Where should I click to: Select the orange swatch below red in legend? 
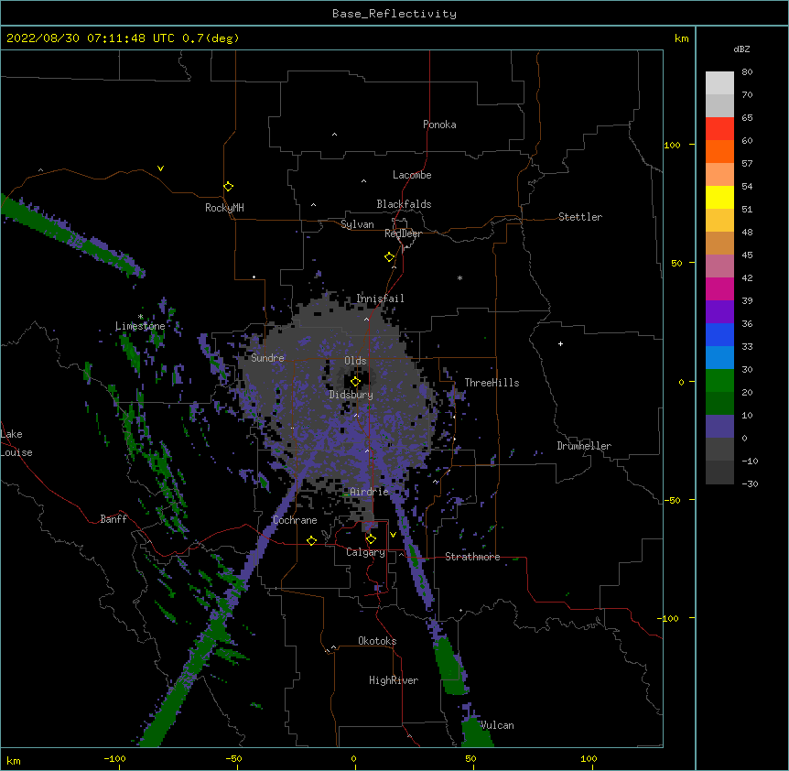tap(719, 151)
